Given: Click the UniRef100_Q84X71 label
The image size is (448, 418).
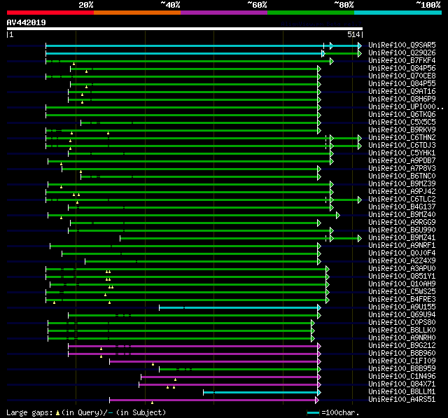Looking at the screenshot, I should tap(402, 384).
